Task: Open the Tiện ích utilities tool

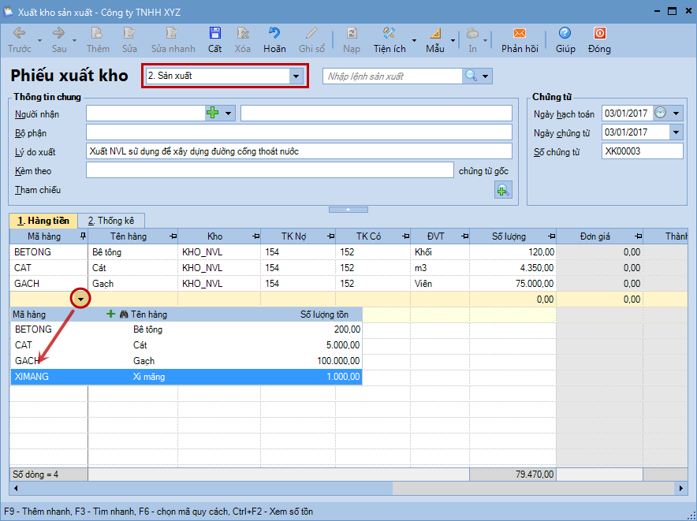Action: point(389,33)
